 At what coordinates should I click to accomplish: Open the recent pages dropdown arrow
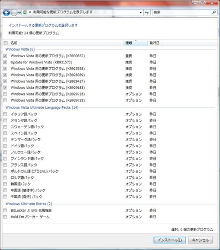pyautogui.click(x=19, y=13)
